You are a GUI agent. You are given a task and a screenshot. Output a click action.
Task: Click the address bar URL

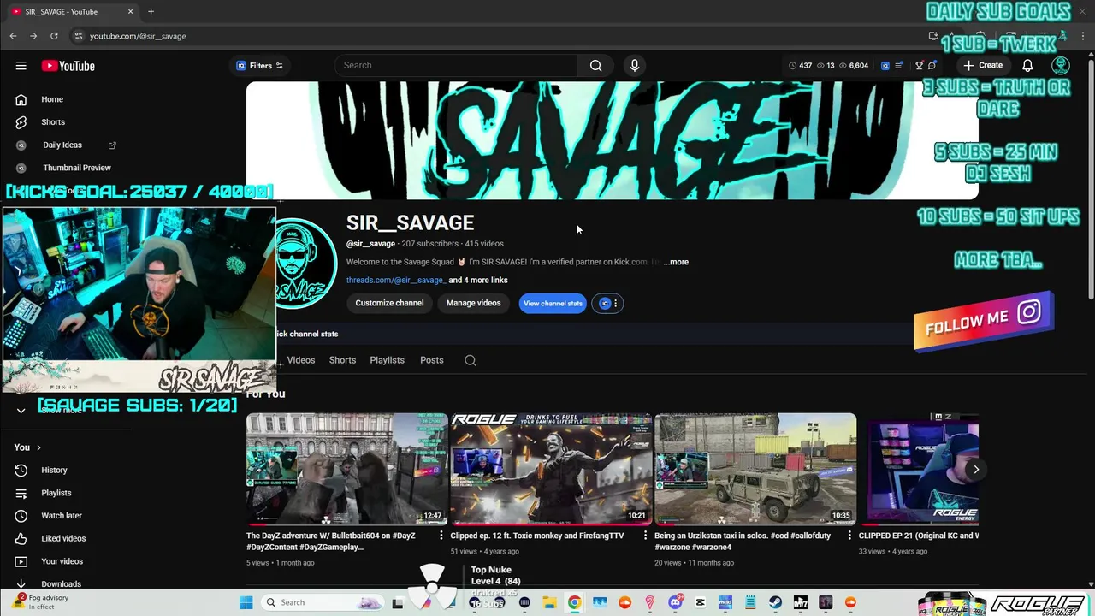coord(138,36)
